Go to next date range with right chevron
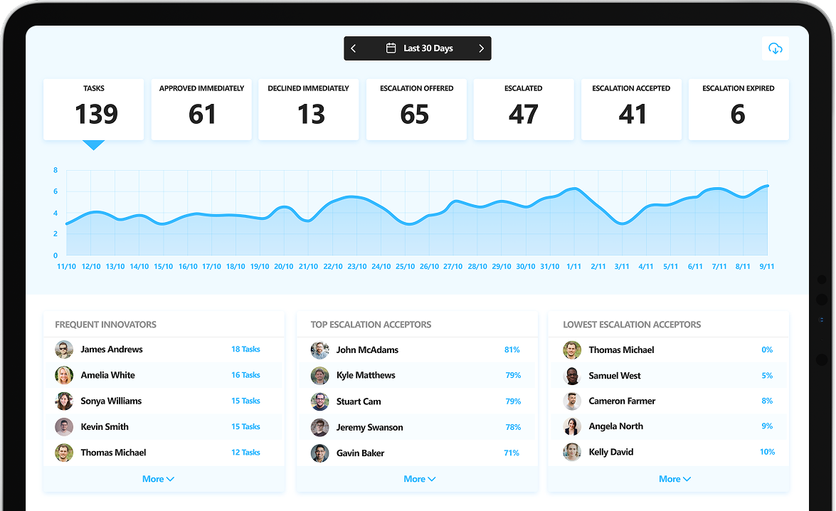The height and width of the screenshot is (511, 836). (x=482, y=48)
